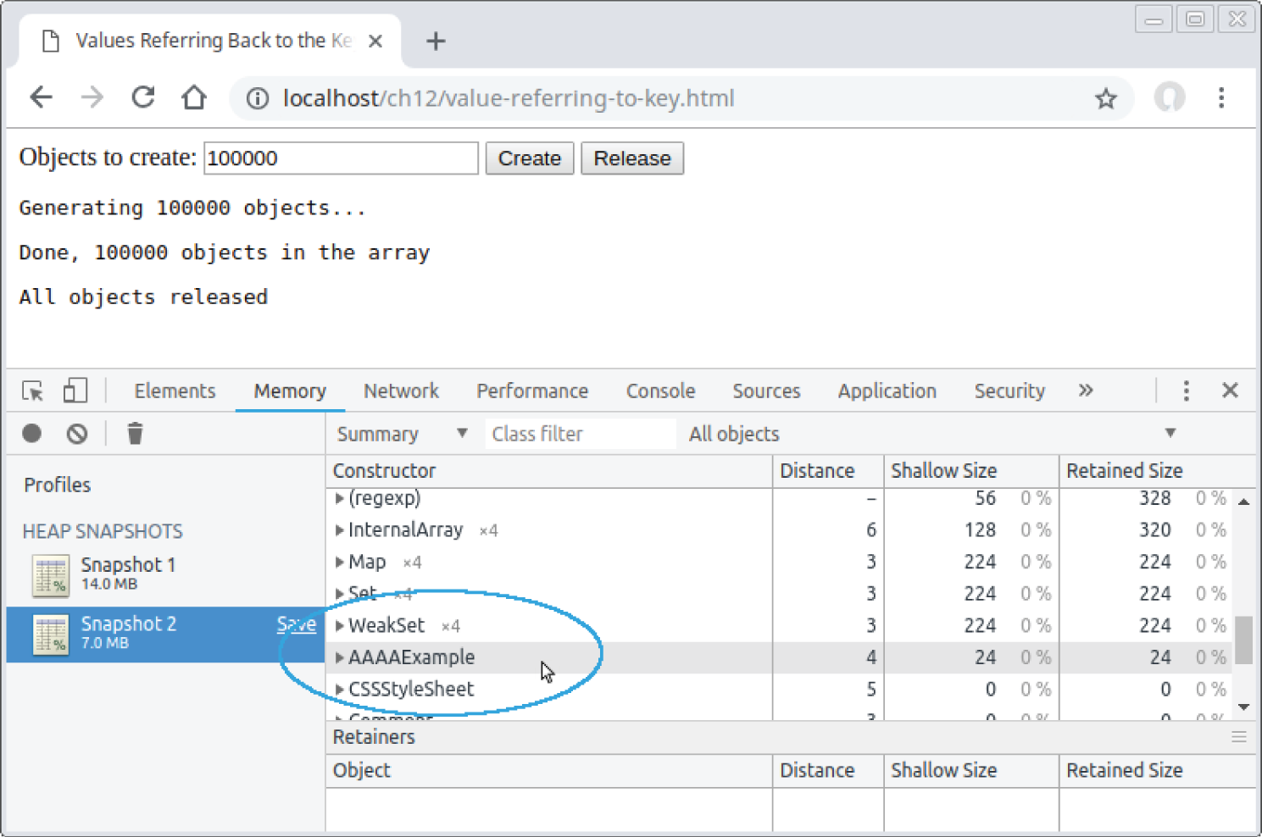Delete the selected snapshot via trash icon
The image size is (1262, 837).
pos(135,433)
